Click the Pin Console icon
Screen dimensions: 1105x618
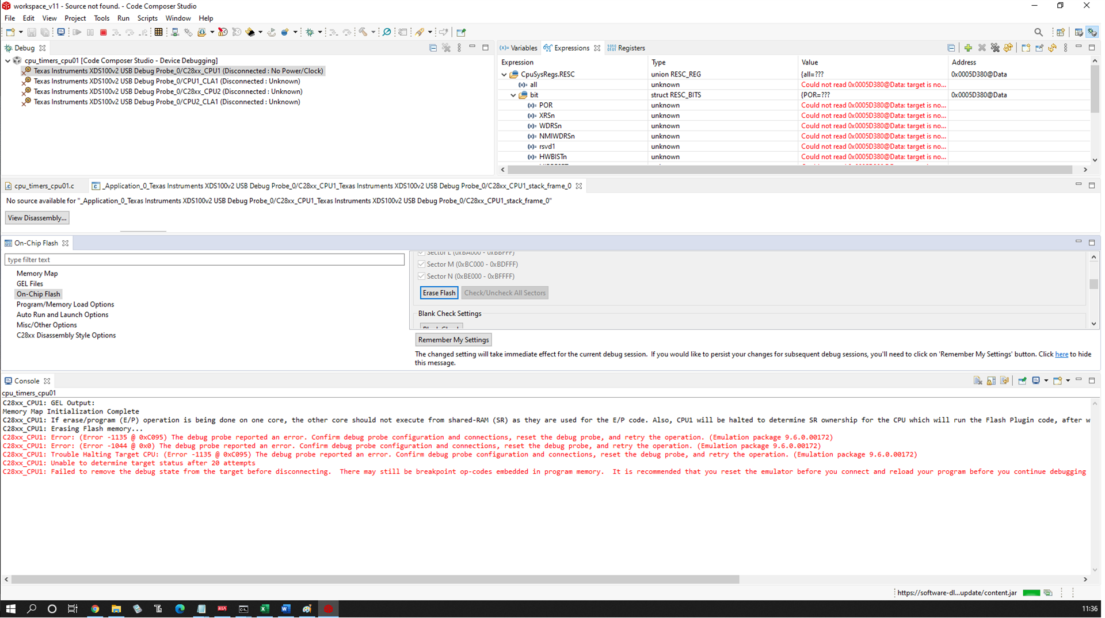coord(1022,381)
